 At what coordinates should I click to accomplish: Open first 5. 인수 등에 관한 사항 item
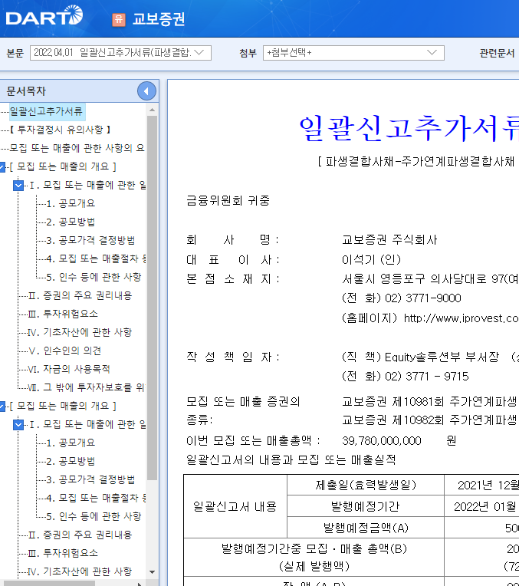[x=94, y=277]
